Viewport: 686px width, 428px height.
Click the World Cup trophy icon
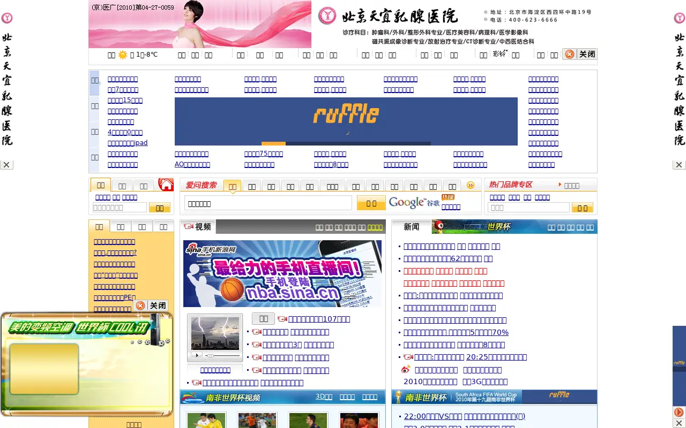click(398, 397)
